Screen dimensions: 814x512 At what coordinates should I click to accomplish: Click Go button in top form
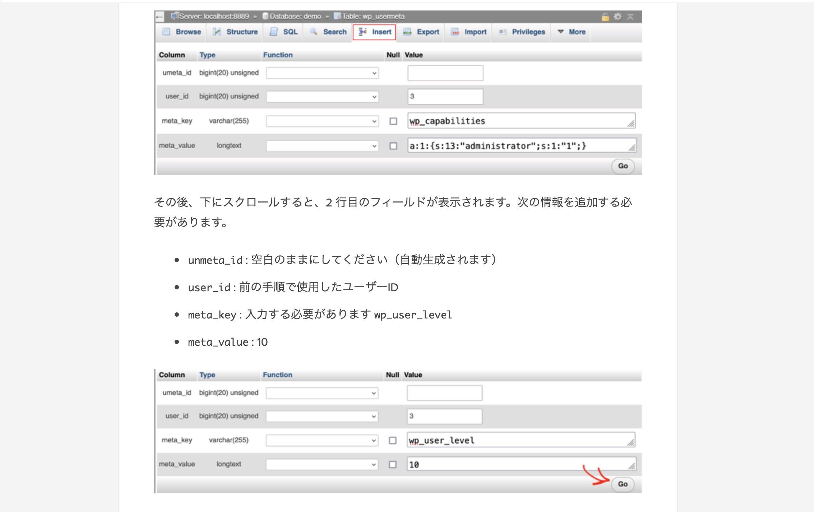tap(623, 166)
